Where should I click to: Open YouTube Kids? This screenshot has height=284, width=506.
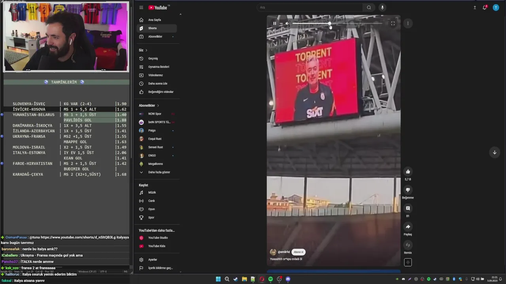coord(157,246)
